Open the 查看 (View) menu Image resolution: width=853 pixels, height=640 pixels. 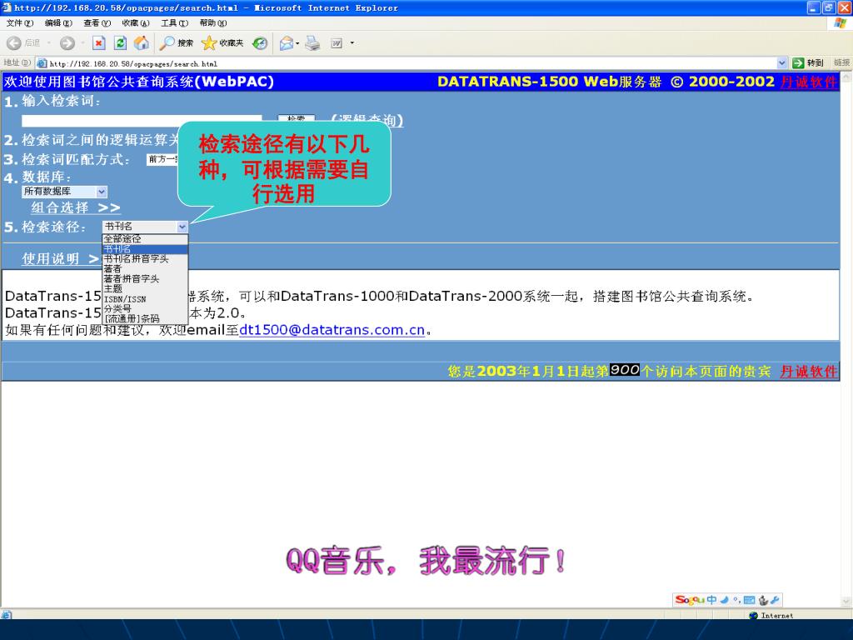(x=97, y=22)
